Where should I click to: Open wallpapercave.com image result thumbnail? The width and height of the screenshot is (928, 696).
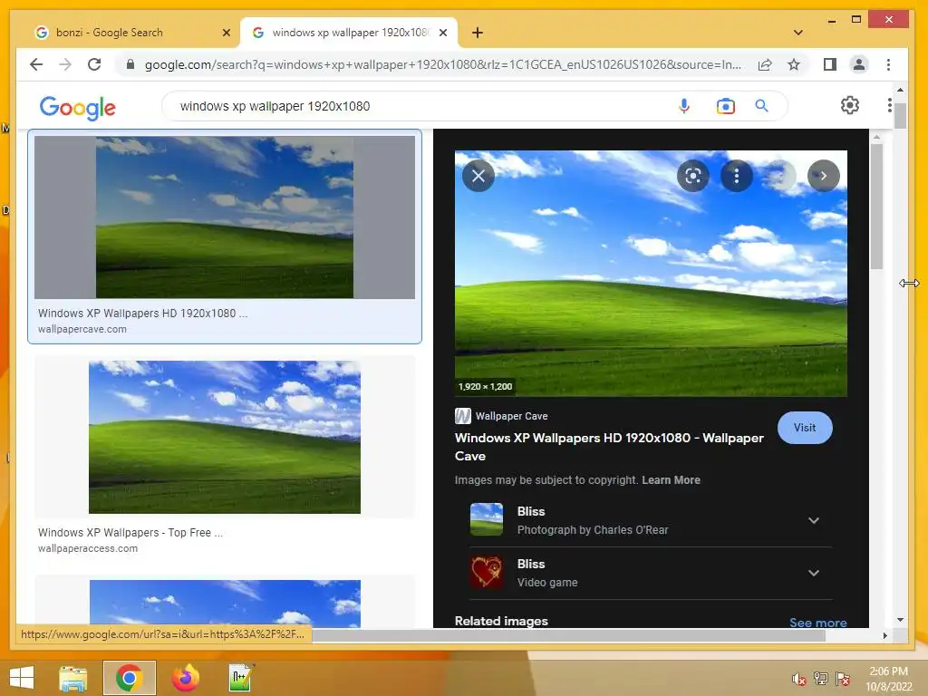(x=225, y=217)
